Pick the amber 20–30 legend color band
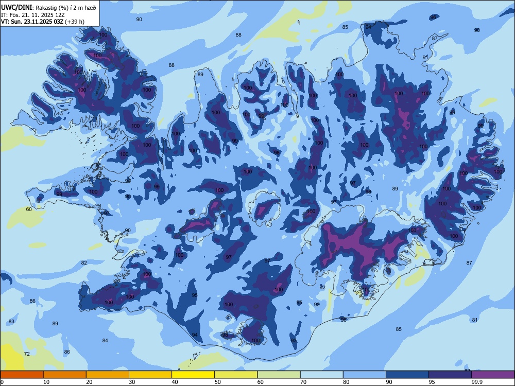The image size is (515, 386). click(x=108, y=375)
